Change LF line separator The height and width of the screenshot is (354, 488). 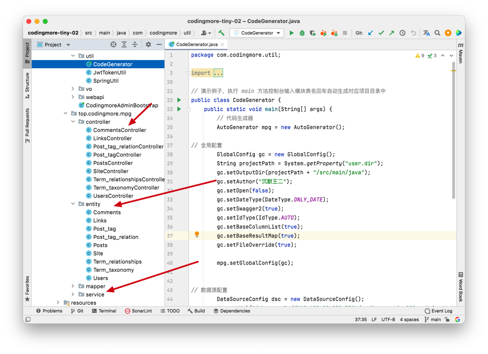[x=374, y=319]
